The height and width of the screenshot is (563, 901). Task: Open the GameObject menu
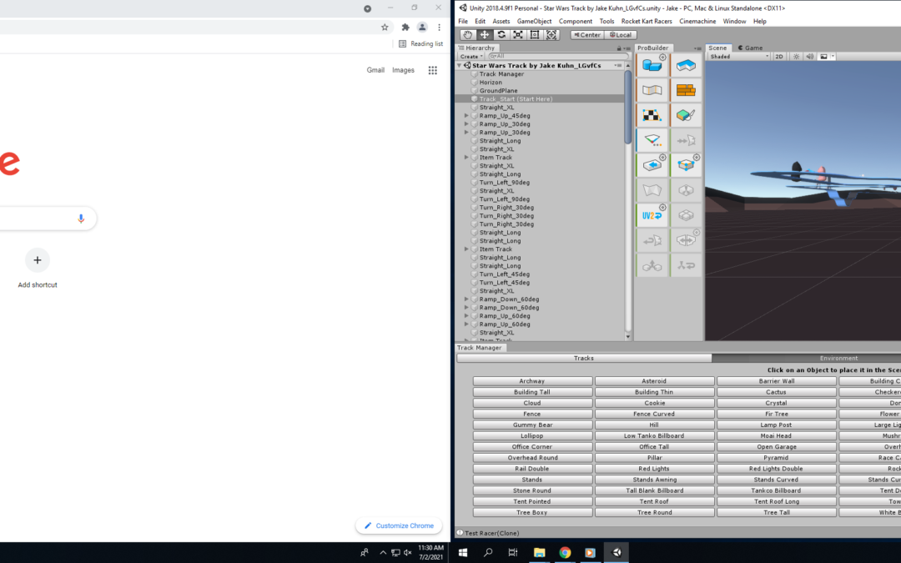tap(534, 21)
